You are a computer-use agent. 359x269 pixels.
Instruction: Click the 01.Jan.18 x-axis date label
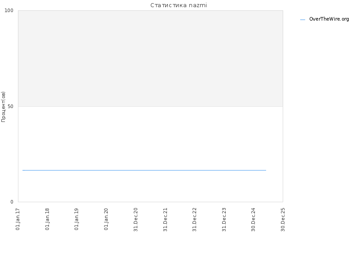(x=47, y=219)
